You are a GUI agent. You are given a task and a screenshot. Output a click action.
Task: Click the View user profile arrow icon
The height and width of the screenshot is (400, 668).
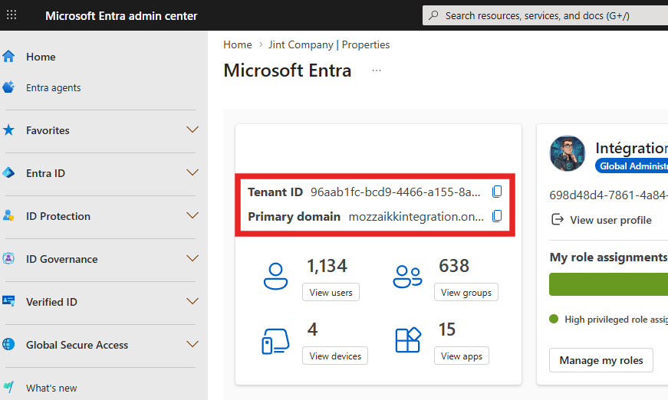coord(558,220)
